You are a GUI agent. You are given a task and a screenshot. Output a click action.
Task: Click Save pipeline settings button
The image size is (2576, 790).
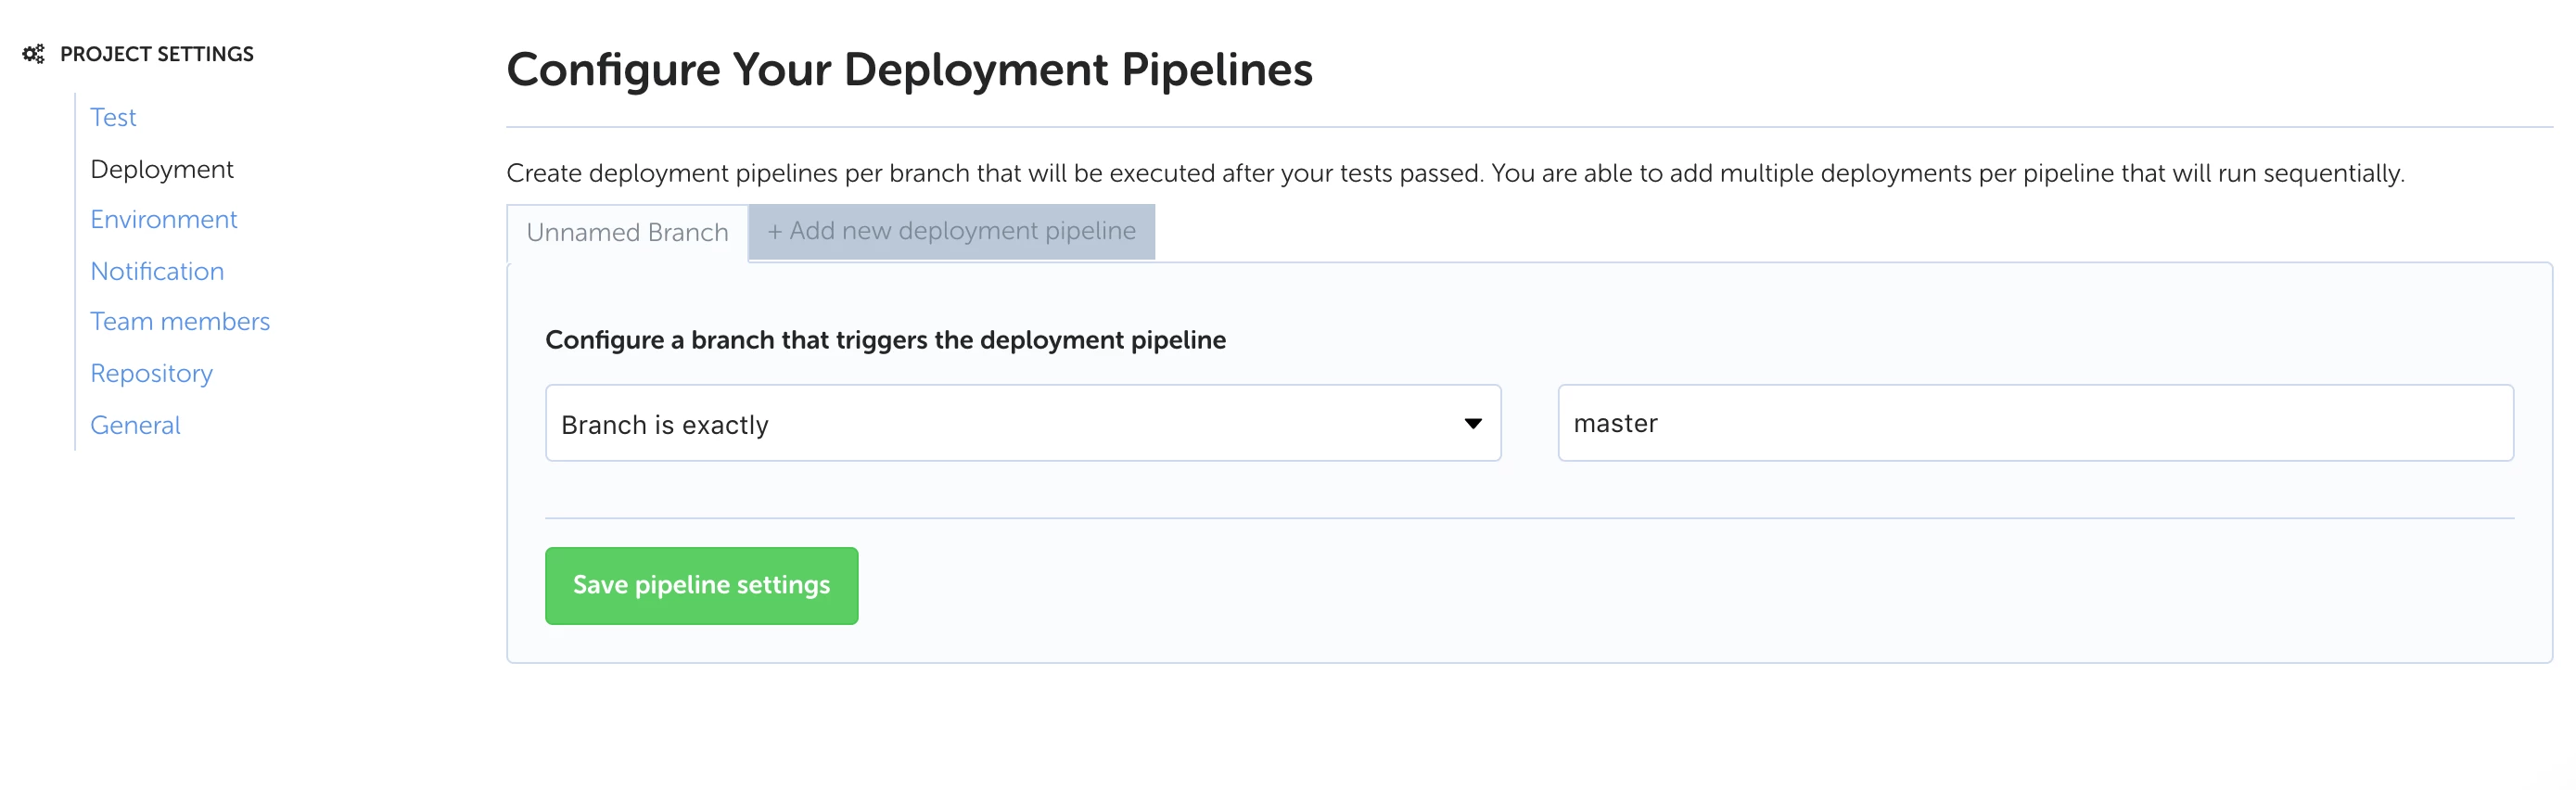coord(701,585)
